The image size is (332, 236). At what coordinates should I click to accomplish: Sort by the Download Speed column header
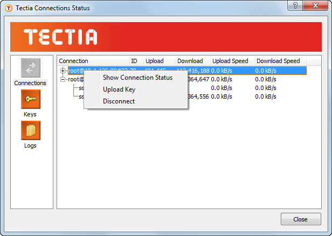coord(280,61)
